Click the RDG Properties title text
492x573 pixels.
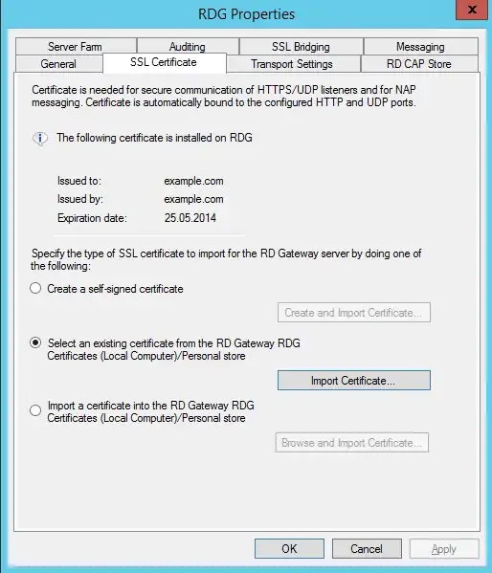tap(246, 14)
